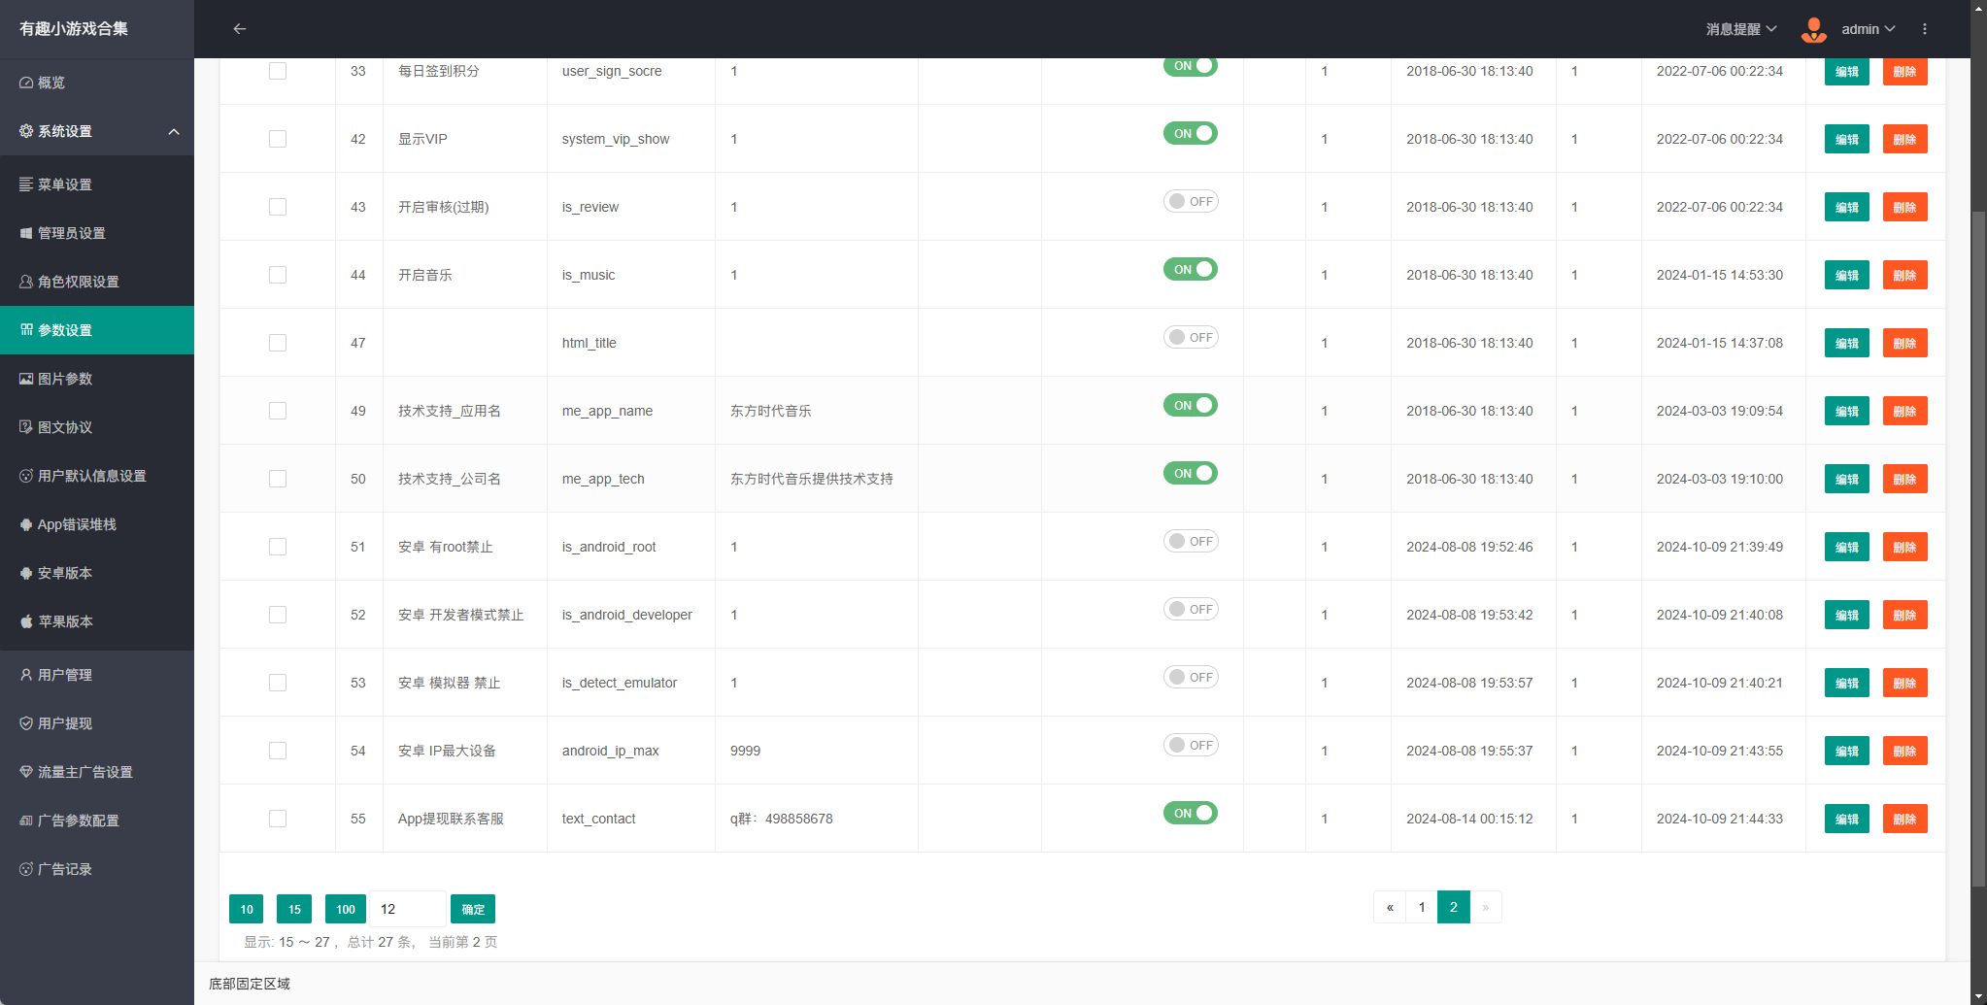Click scrollbar down arrow at bottom
The image size is (1987, 1005).
pos(1979,996)
